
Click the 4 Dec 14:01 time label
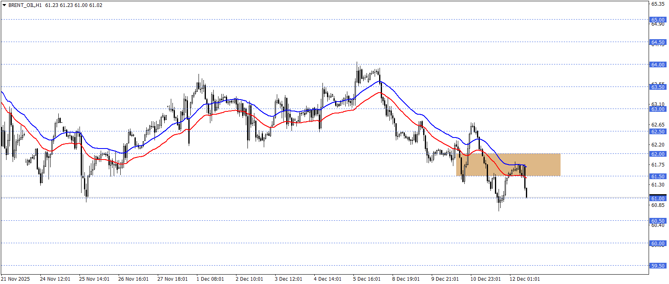[328, 279]
